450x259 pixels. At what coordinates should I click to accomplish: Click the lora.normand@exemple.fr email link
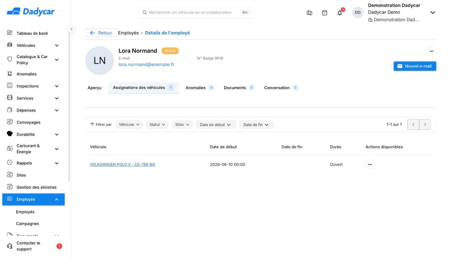pos(146,64)
